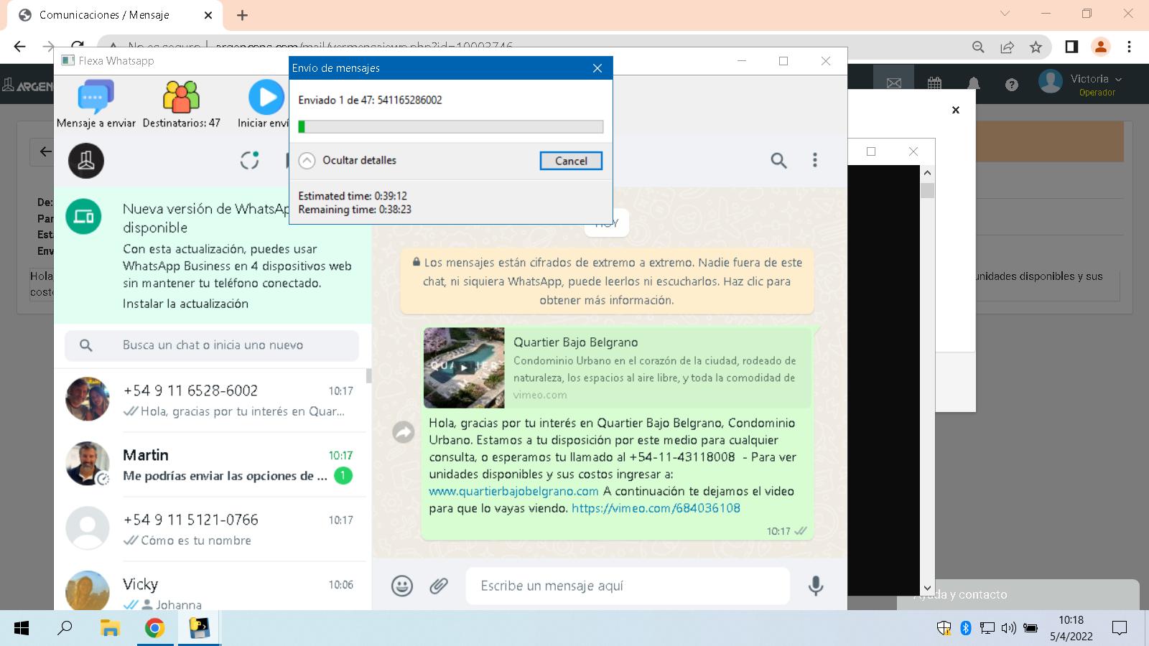Open calendar icon in Argencons header
The width and height of the screenshot is (1149, 646).
pyautogui.click(x=934, y=83)
